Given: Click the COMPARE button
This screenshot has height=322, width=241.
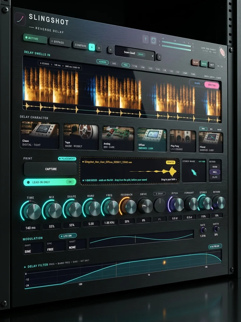Looking at the screenshot, I should point(80,45).
